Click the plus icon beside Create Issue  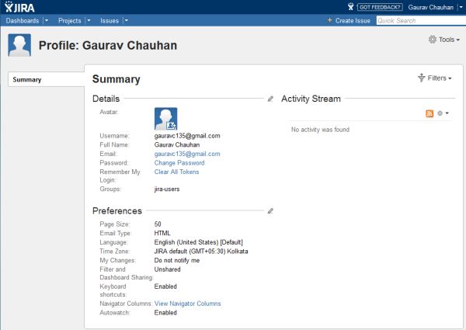[x=329, y=20]
